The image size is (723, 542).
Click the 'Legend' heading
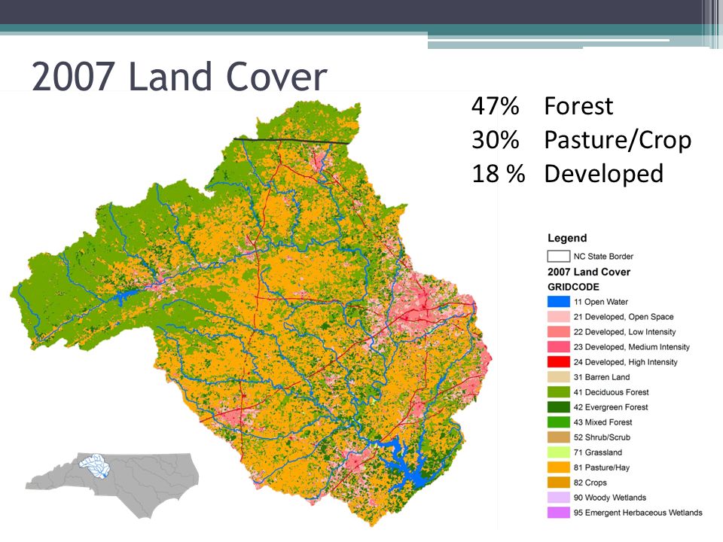point(567,239)
